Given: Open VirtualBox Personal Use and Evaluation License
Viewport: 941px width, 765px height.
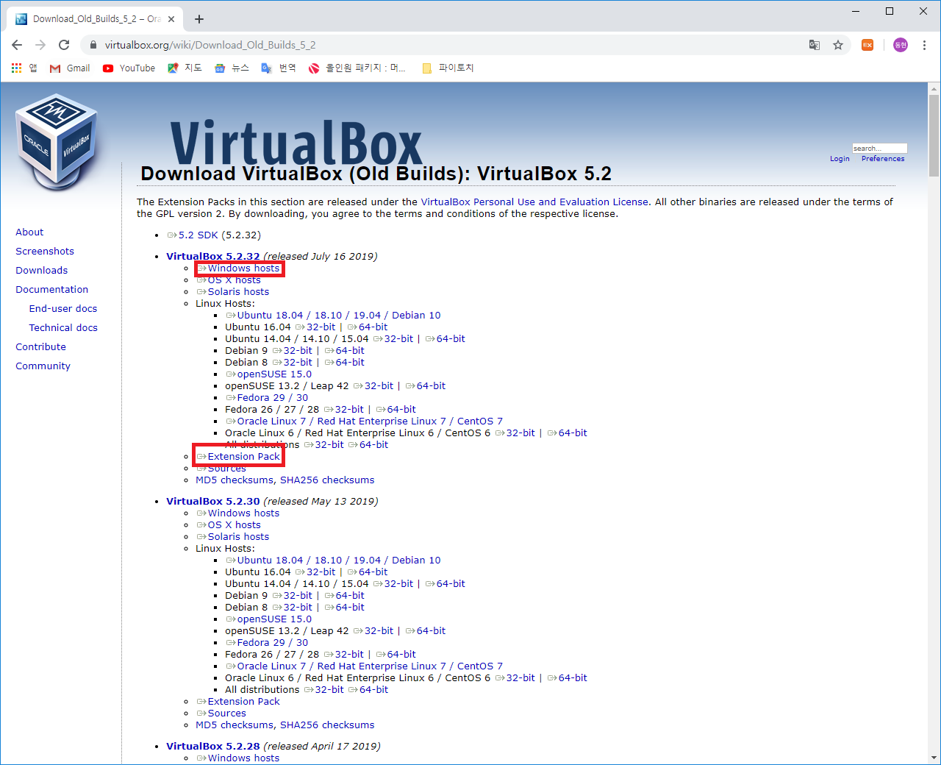Looking at the screenshot, I should pos(534,202).
